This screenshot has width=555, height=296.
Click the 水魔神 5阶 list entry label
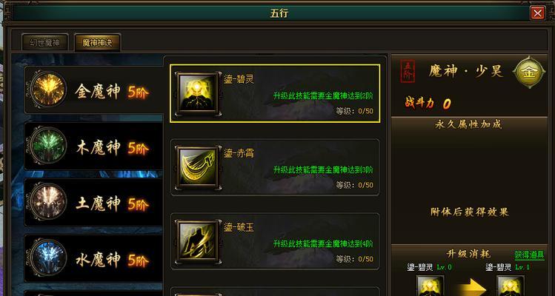pos(112,260)
